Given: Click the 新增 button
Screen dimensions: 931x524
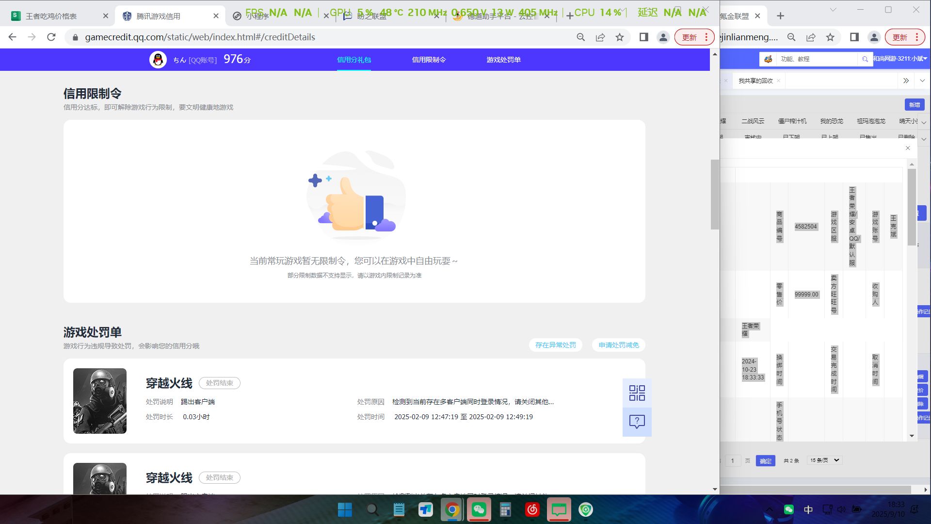Looking at the screenshot, I should [915, 105].
